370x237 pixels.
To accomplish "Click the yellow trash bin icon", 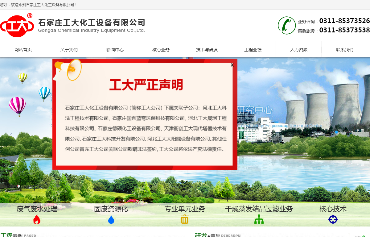I will [185, 219].
